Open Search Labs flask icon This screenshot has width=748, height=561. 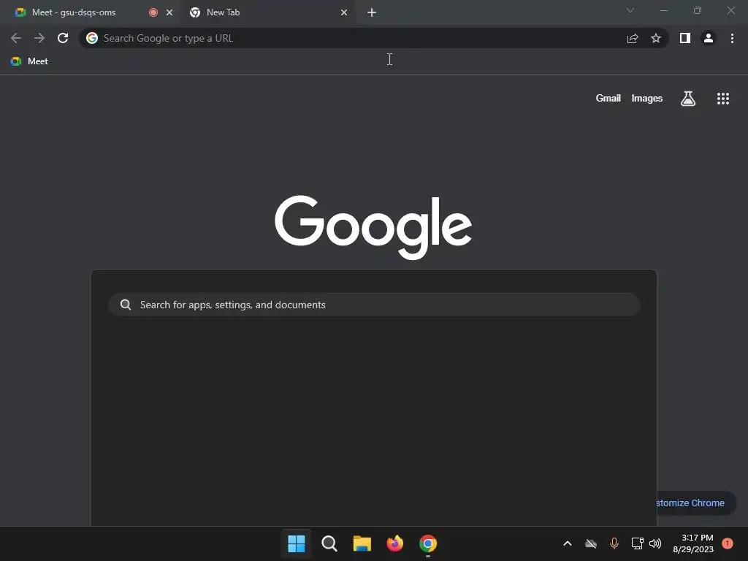tap(688, 99)
